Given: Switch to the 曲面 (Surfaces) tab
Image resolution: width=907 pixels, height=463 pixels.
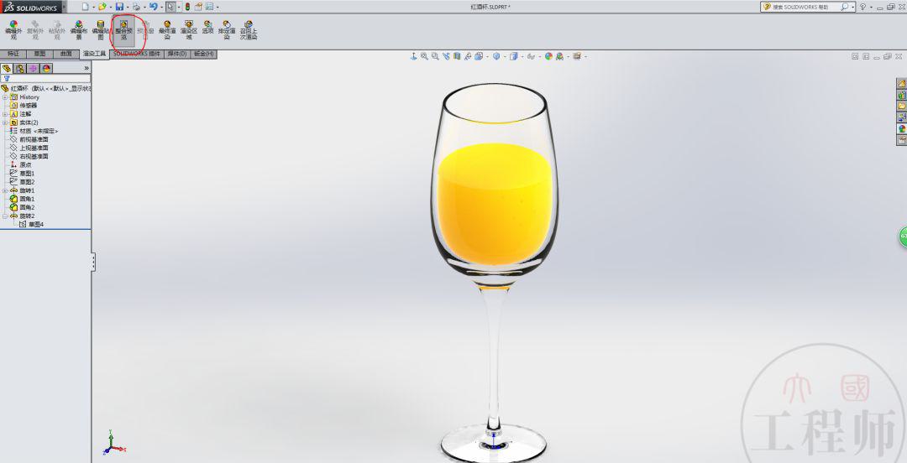Looking at the screenshot, I should (x=66, y=54).
